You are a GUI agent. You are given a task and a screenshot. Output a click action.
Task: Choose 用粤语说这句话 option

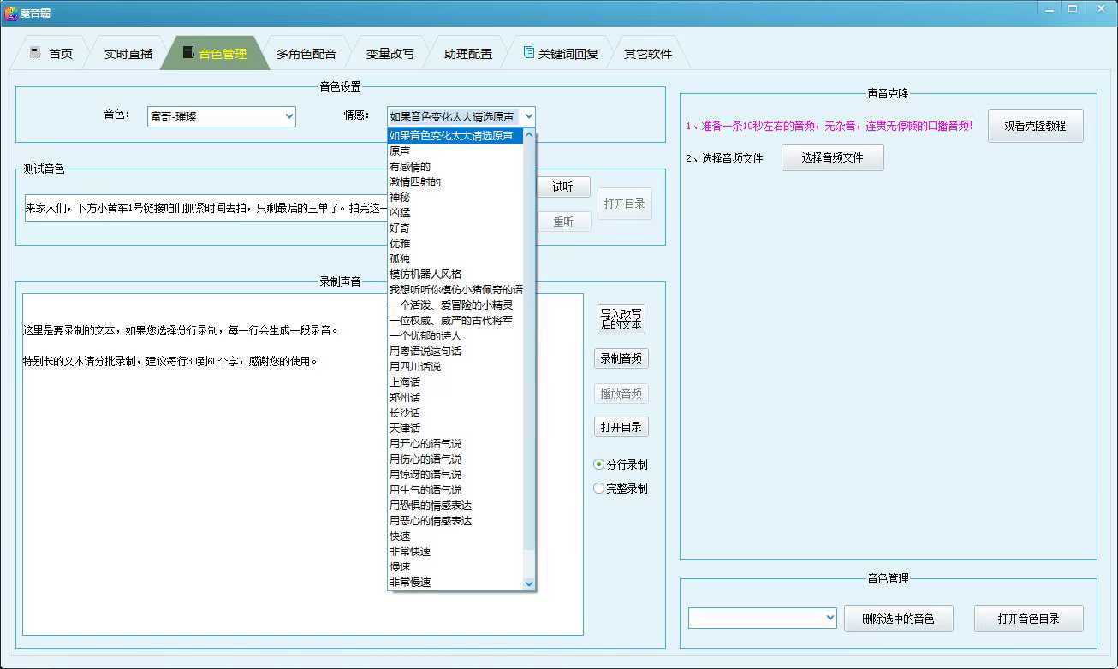pyautogui.click(x=455, y=352)
